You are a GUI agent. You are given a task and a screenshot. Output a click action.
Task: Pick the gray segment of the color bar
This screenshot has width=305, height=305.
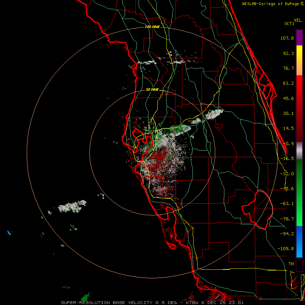[x=299, y=151]
